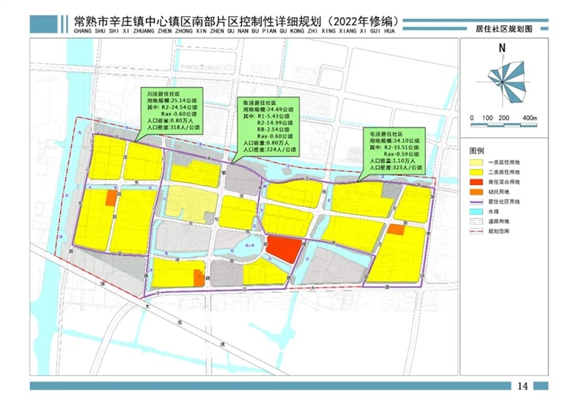Viewport: 568px width, 401px height.
Task: Click the 居住社区规划图 title at top right
Action: pos(503,28)
